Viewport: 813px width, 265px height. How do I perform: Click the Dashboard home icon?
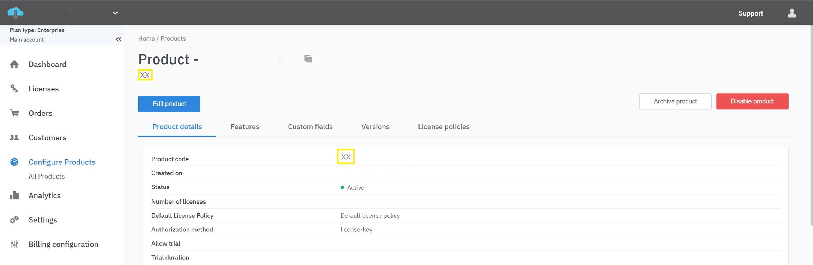pyautogui.click(x=14, y=64)
